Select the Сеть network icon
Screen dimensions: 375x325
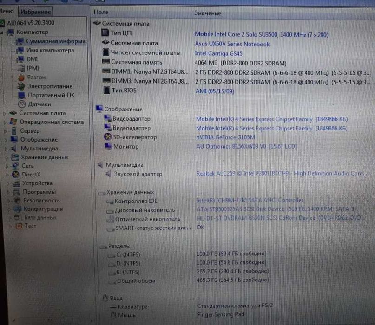click(15, 166)
